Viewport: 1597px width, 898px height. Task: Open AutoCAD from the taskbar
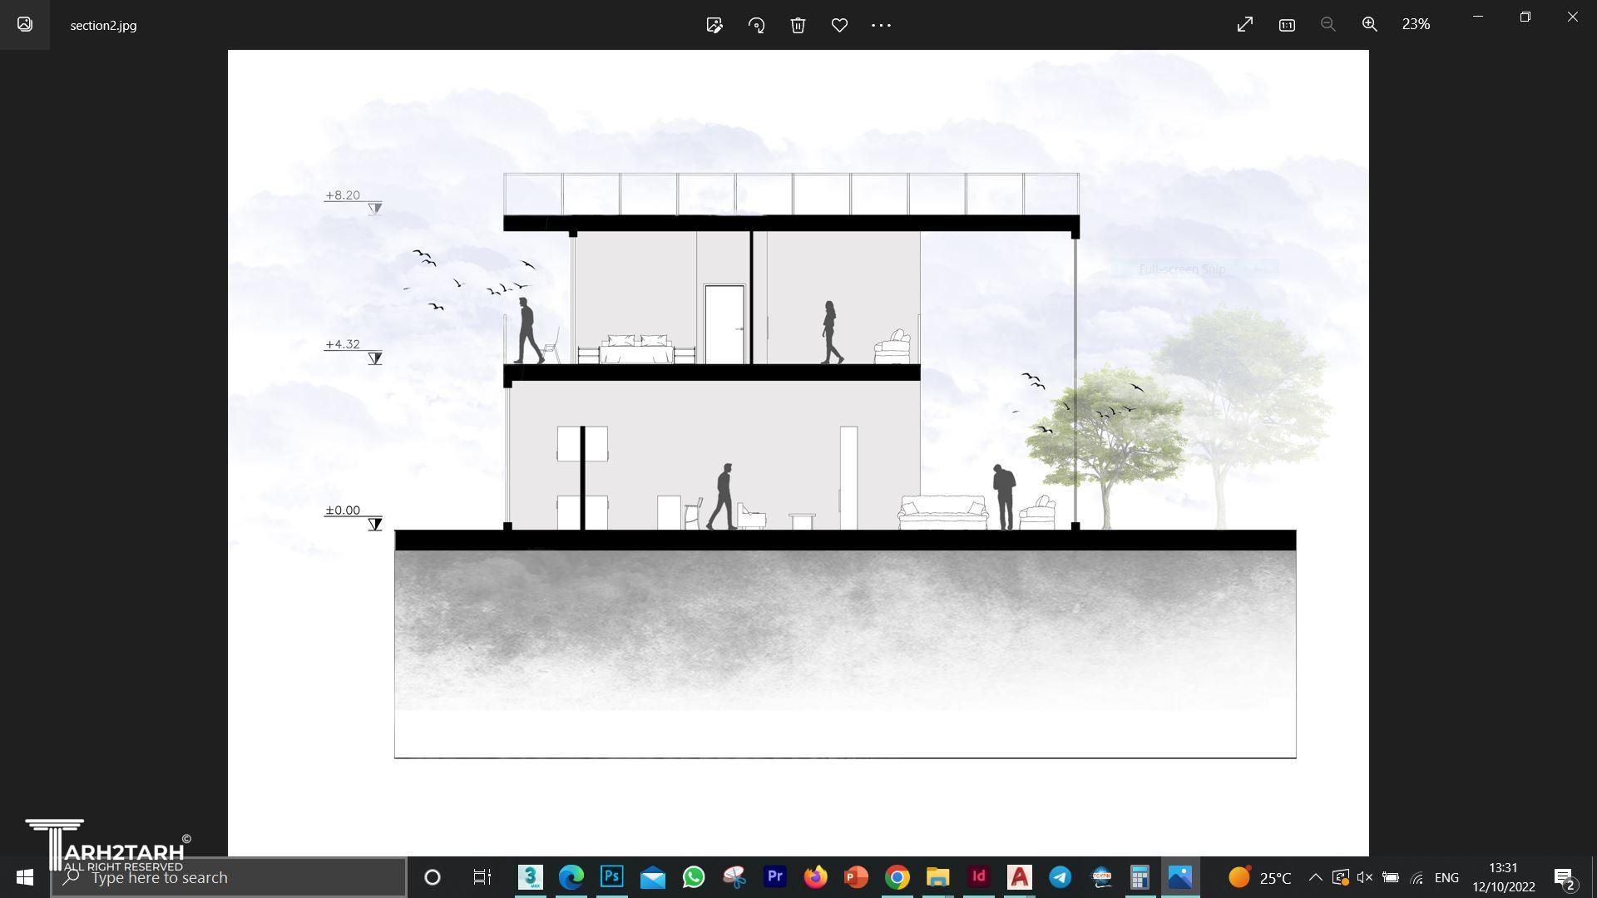point(1019,876)
